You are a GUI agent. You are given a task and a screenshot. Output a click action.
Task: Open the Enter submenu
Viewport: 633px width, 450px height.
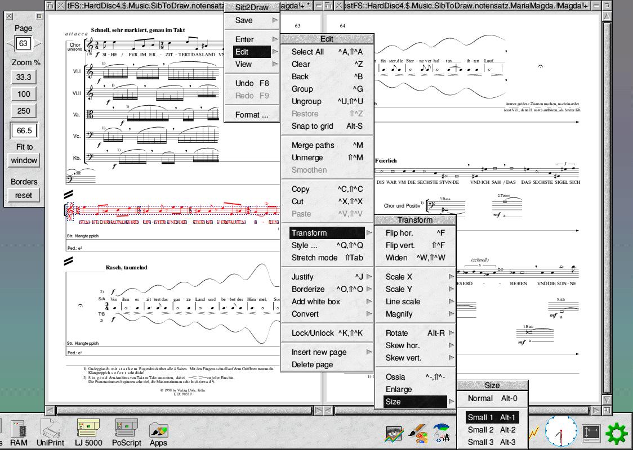(252, 39)
